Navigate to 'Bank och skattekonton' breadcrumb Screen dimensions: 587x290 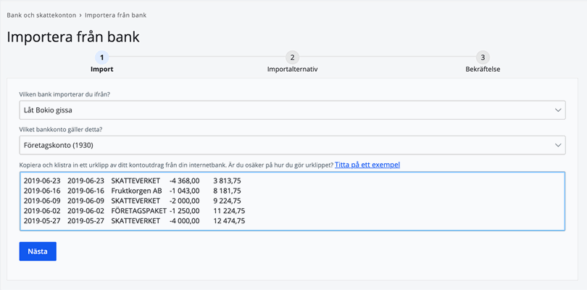41,14
